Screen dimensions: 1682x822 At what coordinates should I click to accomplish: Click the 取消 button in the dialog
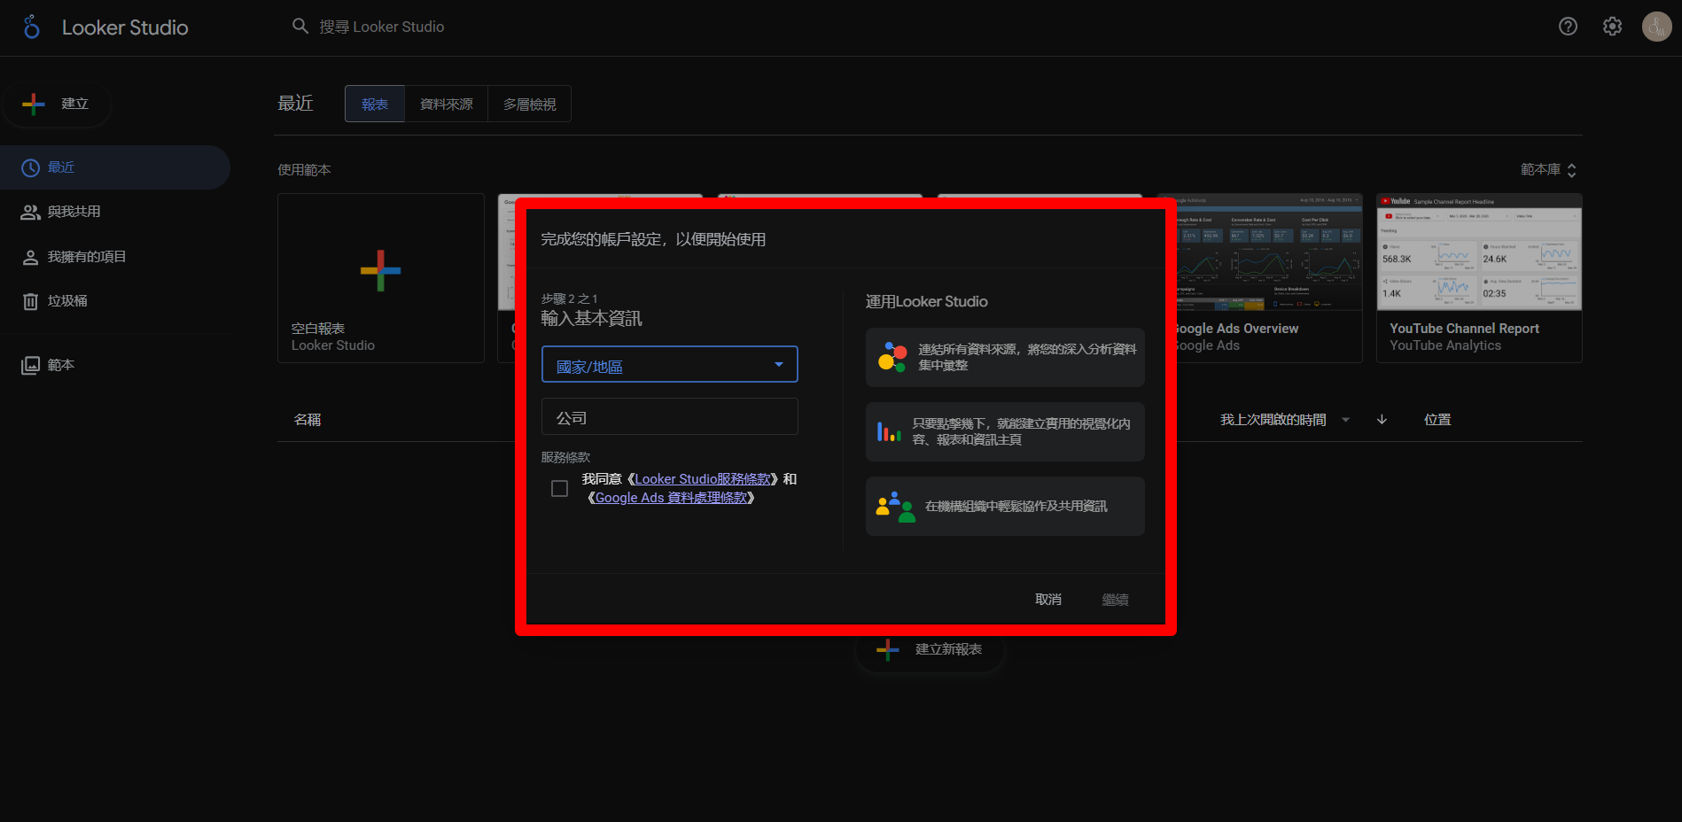(x=1048, y=600)
